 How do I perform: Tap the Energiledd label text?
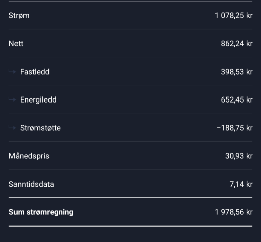38,100
